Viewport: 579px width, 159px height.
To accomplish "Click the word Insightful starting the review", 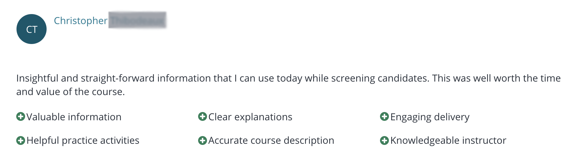I will (37, 78).
